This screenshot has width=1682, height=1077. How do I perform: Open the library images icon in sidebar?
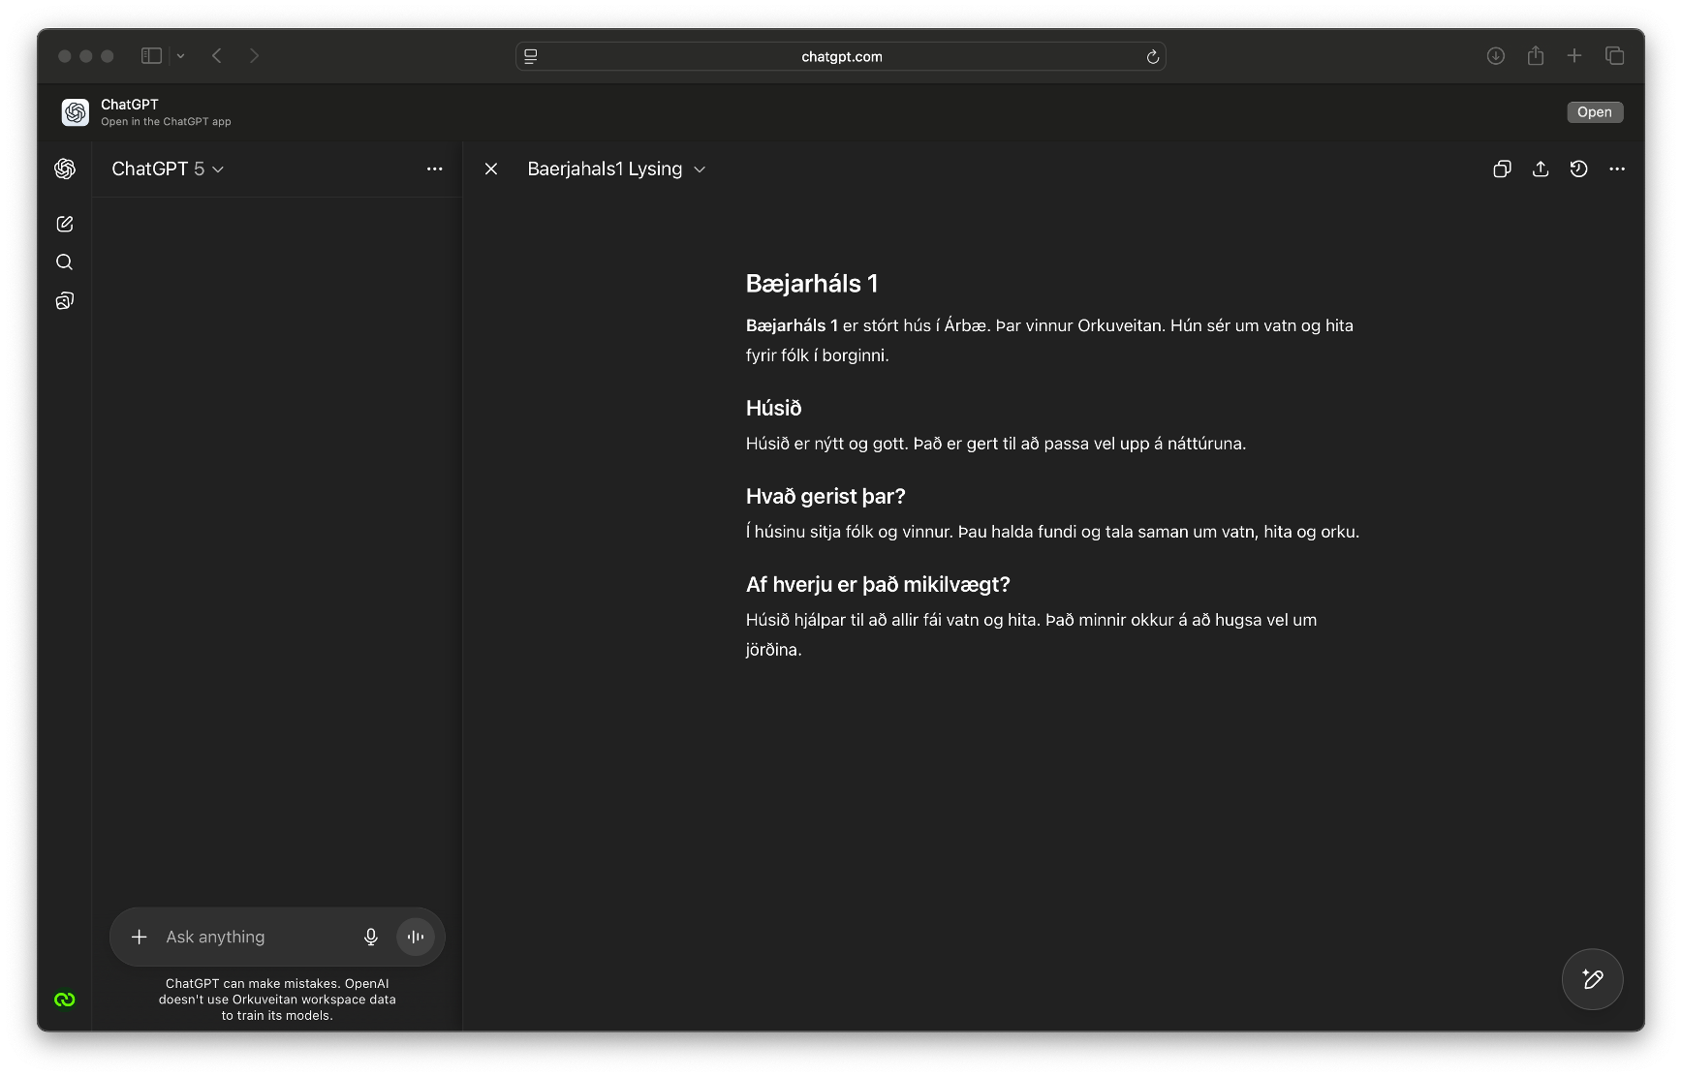pos(65,301)
